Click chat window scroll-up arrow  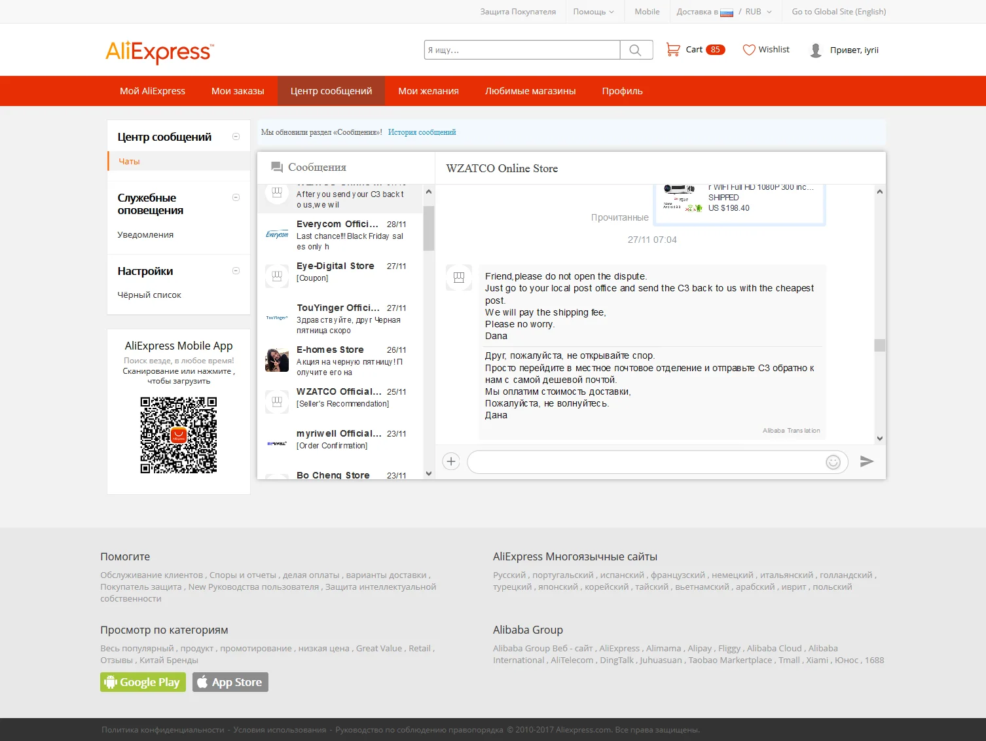(x=879, y=192)
